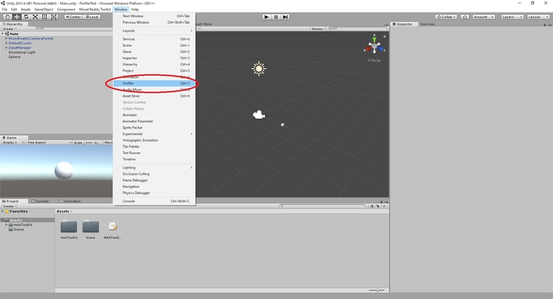Select the Rect transform tool

click(45, 17)
